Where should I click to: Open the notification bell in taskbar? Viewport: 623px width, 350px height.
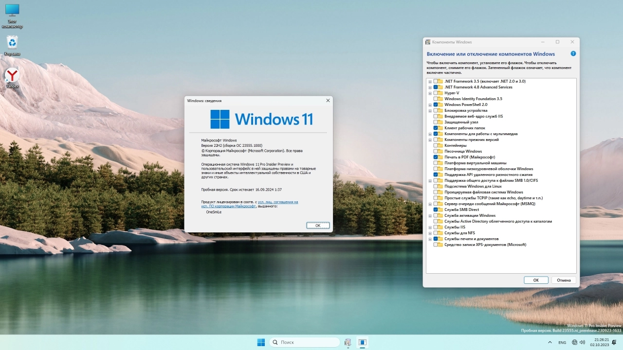[x=615, y=342]
